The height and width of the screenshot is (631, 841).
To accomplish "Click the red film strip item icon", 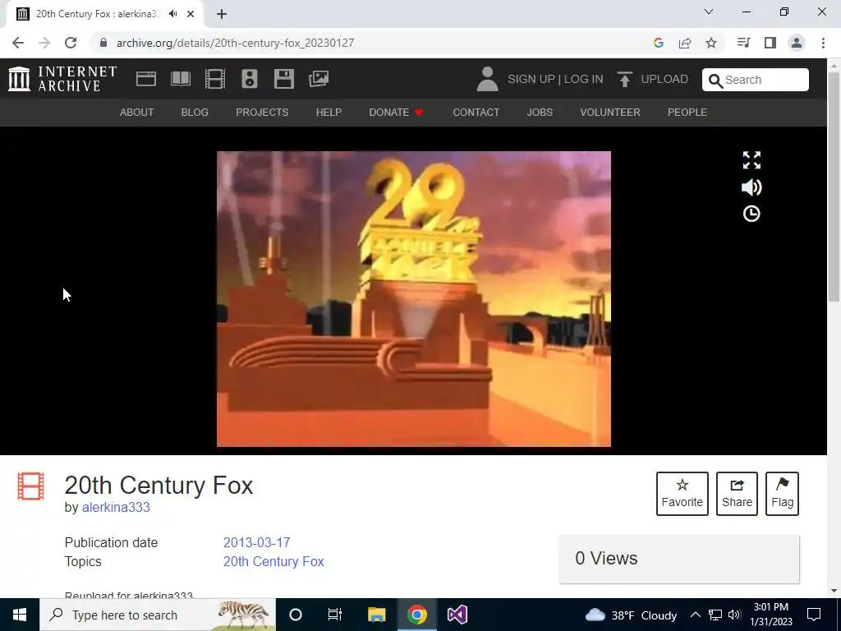I will point(30,486).
